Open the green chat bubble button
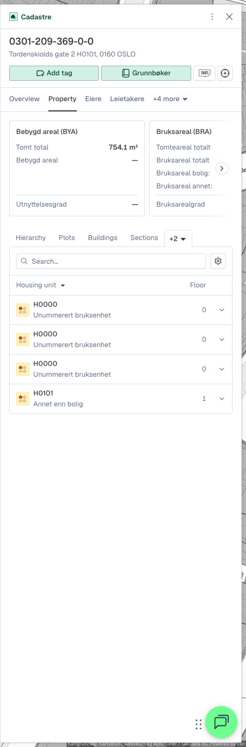246x747 pixels. pyautogui.click(x=221, y=722)
